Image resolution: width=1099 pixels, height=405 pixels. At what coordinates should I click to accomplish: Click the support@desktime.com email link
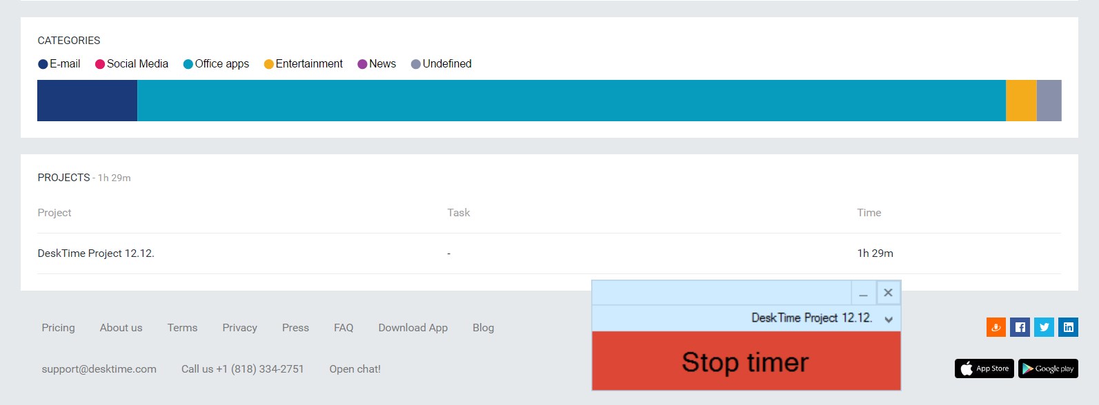click(99, 369)
